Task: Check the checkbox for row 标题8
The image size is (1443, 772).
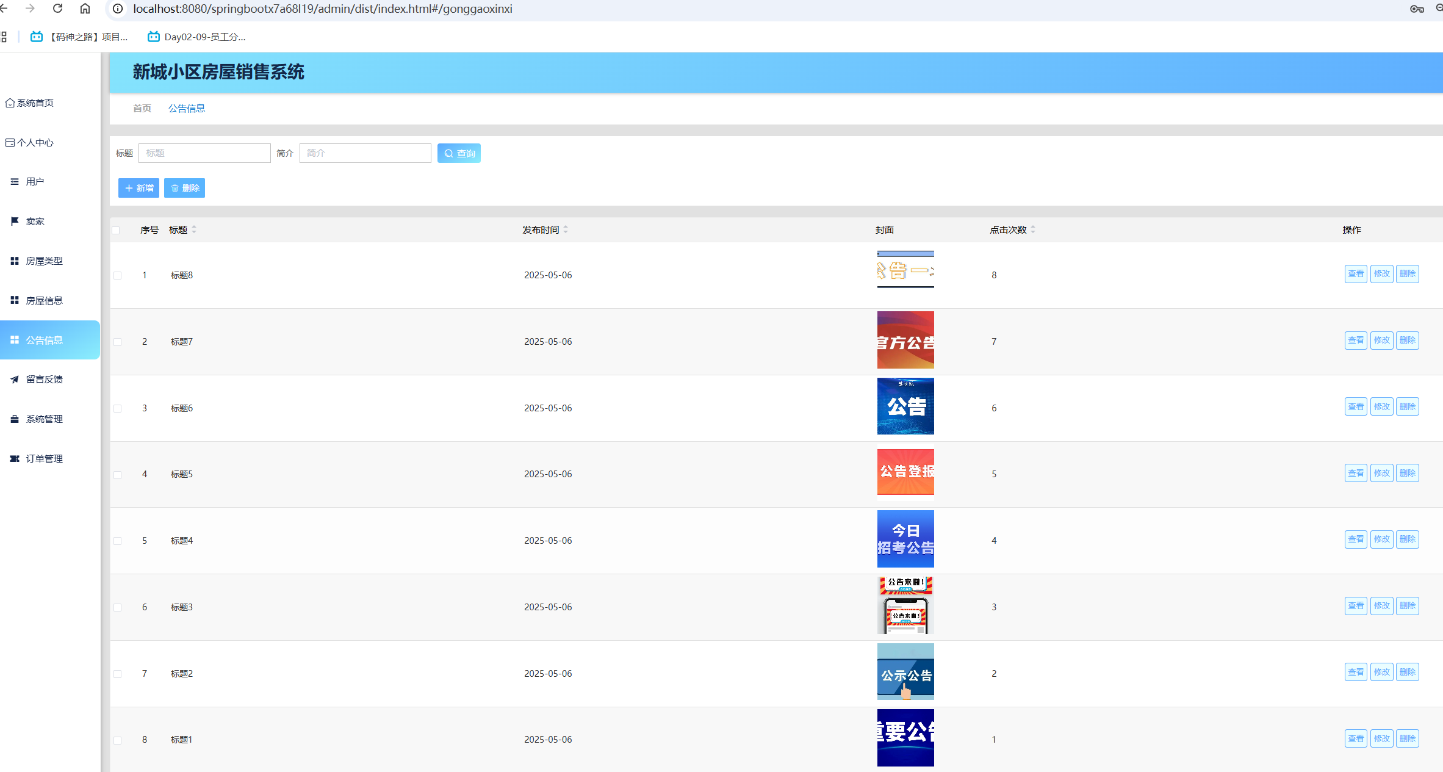Action: tap(118, 276)
